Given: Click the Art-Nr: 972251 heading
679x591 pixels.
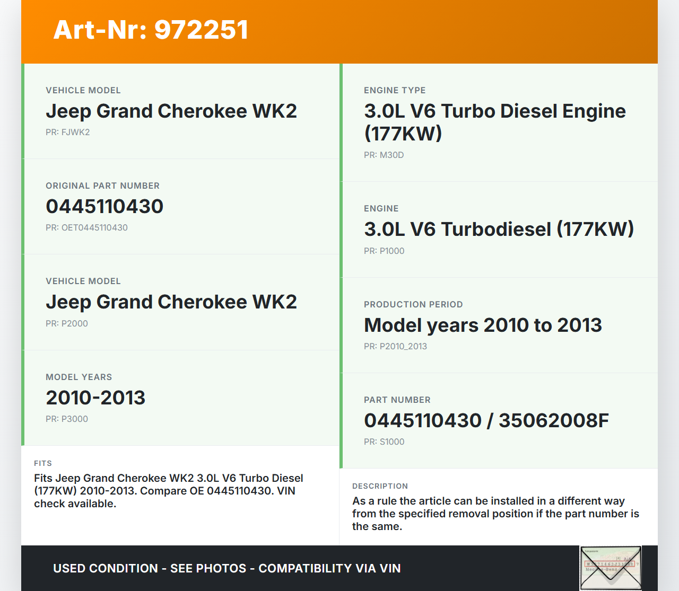Looking at the screenshot, I should pyautogui.click(x=151, y=30).
